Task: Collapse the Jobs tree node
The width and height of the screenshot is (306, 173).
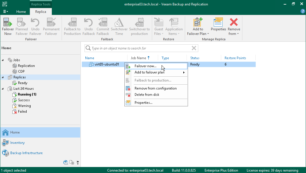Action: tap(3, 60)
